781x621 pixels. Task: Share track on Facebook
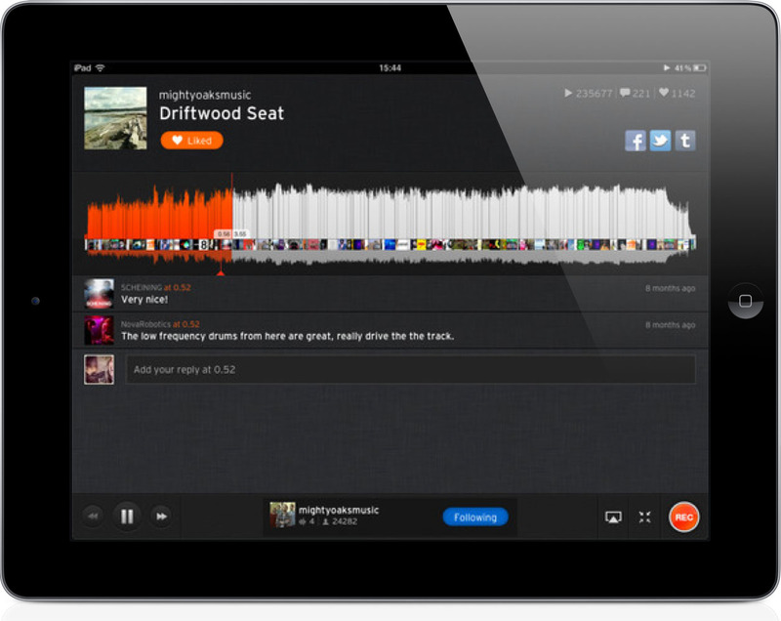(x=636, y=141)
